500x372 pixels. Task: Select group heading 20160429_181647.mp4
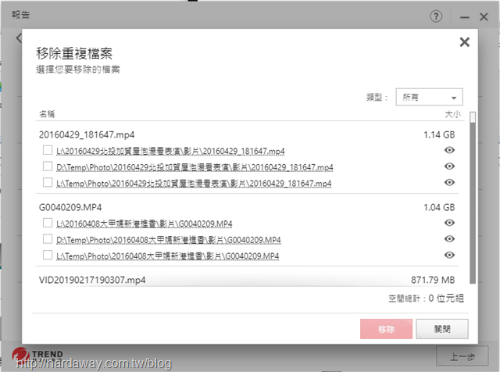pos(87,134)
